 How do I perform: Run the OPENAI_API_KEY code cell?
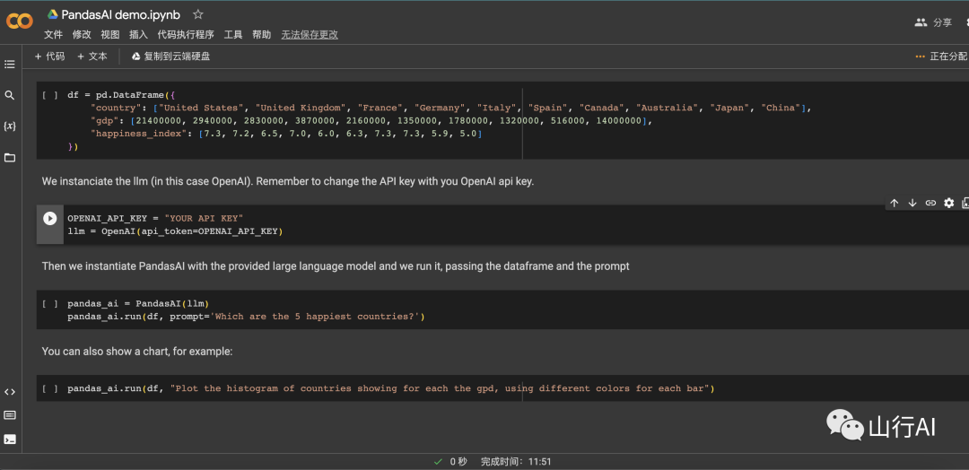(x=49, y=218)
